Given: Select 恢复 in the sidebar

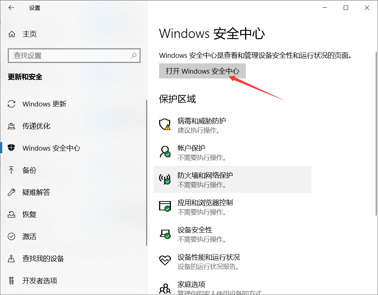Looking at the screenshot, I should tap(73, 214).
